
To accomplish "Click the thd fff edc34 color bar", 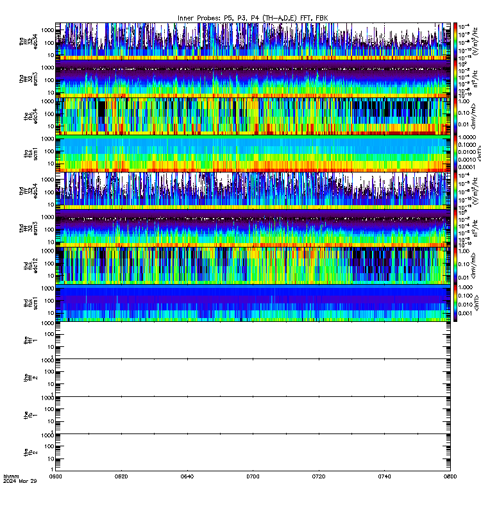I will coord(455,190).
